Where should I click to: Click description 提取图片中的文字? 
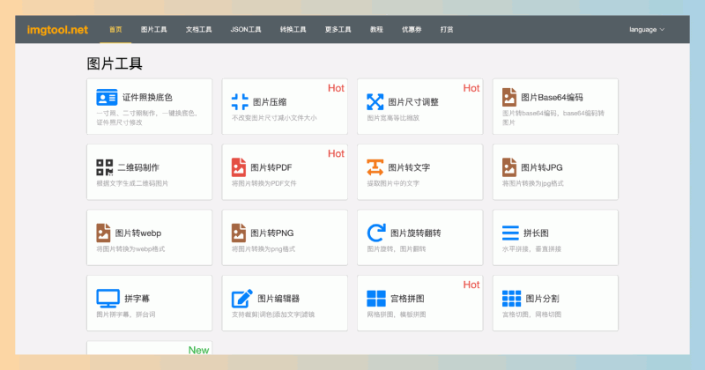pyautogui.click(x=393, y=183)
